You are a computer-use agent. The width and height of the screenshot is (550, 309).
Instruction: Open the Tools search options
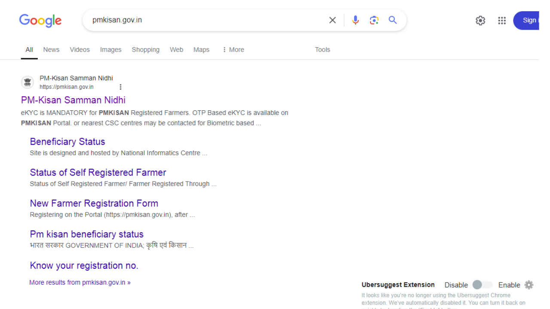322,50
